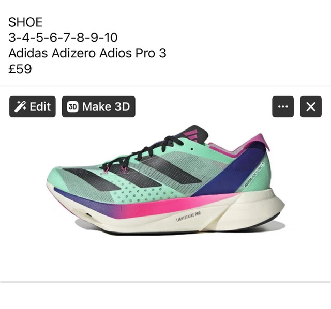
Task: Click the Adidas Adizero Adios Pro 3 name
Action: (x=87, y=53)
